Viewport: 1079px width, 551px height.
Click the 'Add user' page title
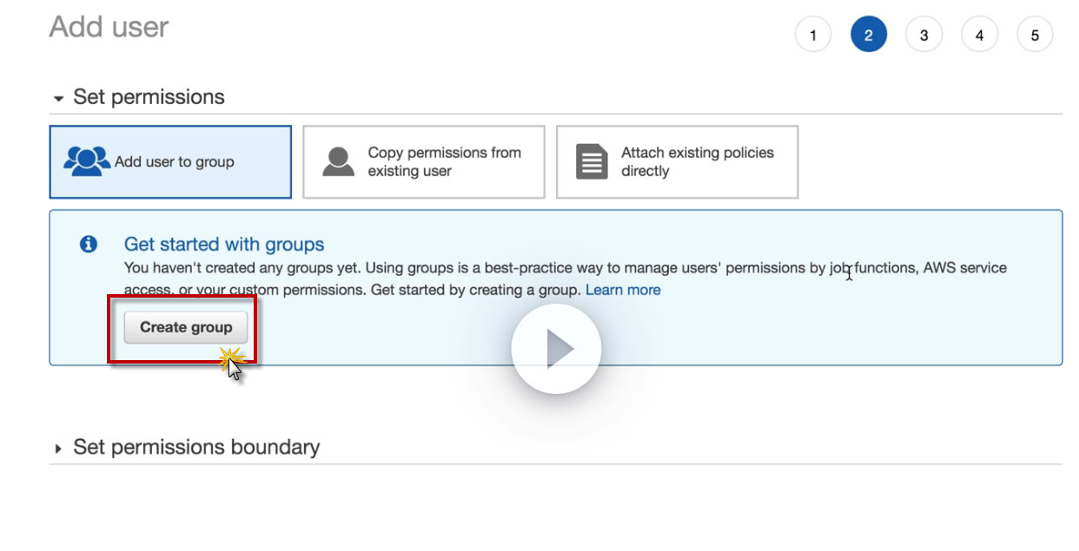[x=109, y=27]
